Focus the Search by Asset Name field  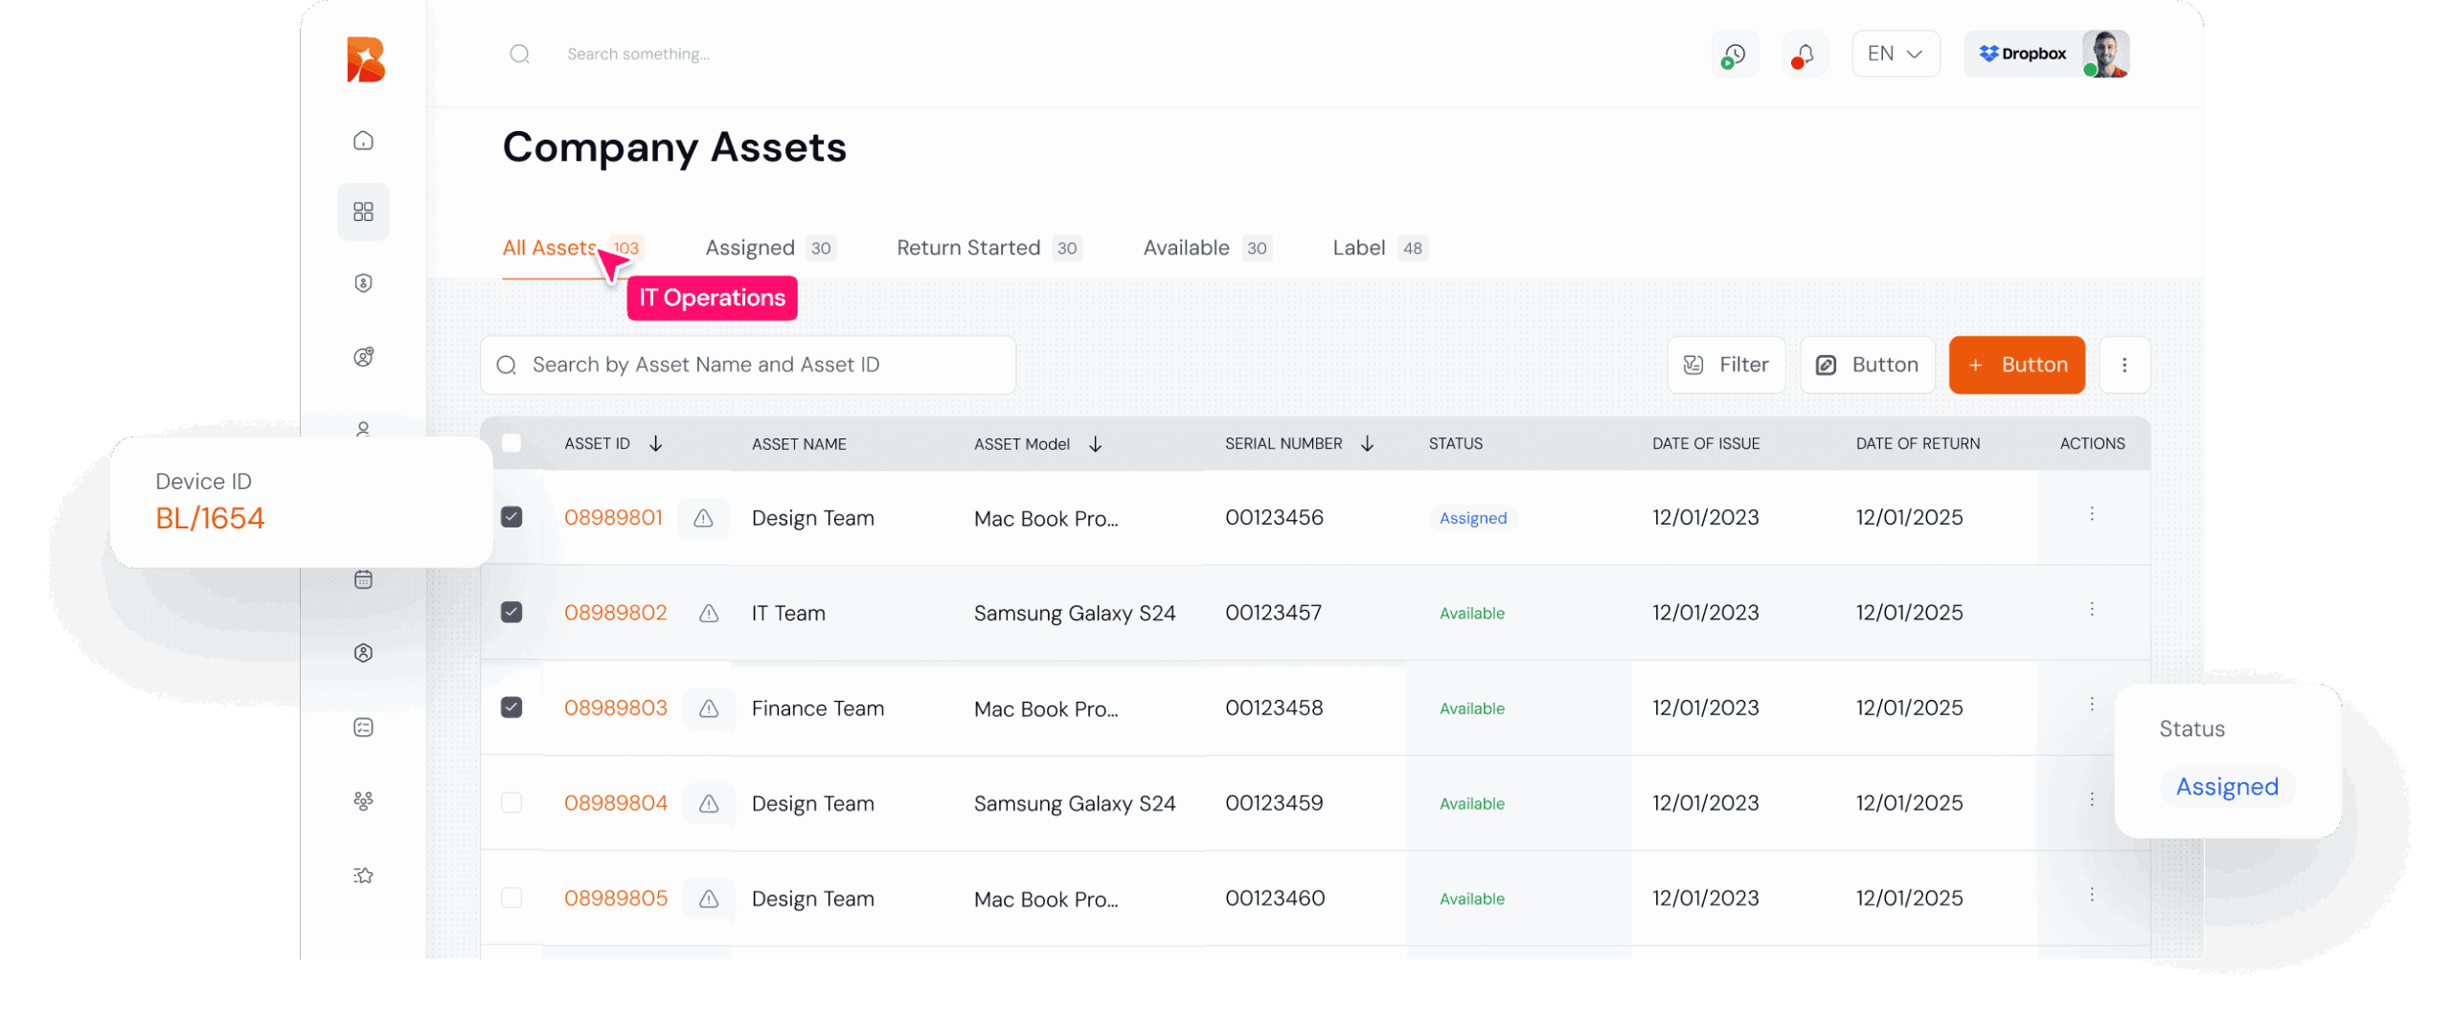pyautogui.click(x=747, y=365)
